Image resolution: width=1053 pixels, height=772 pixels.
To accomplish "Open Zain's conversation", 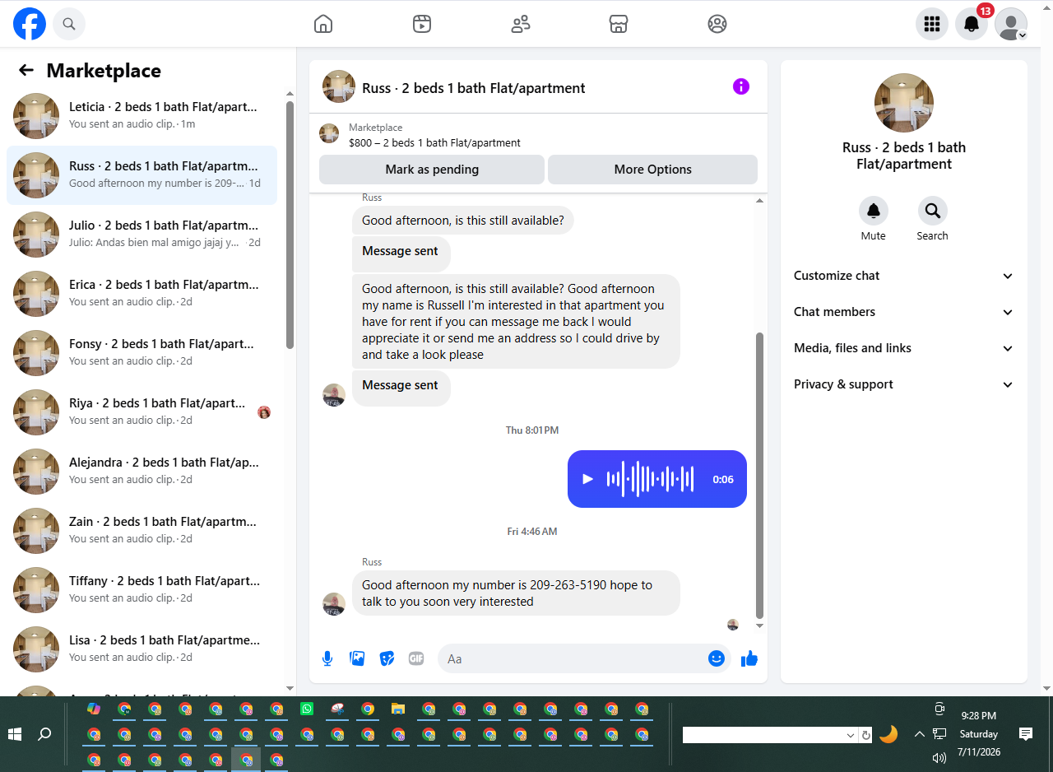I will pyautogui.click(x=141, y=531).
